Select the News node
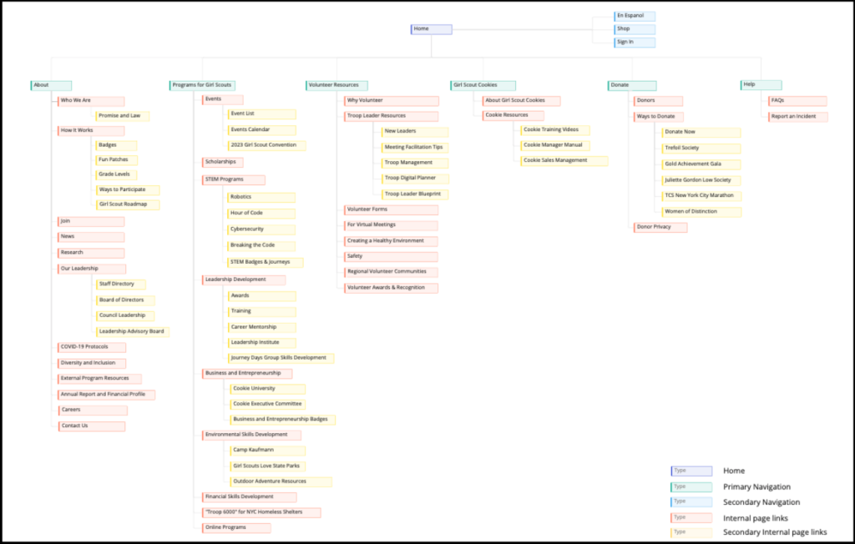This screenshot has height=544, width=855. pos(91,237)
